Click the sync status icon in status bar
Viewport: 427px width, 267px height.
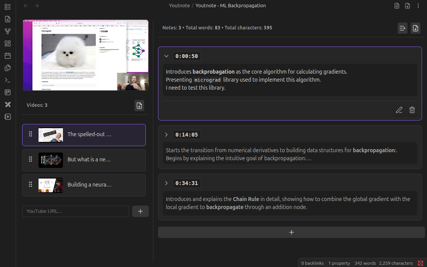tap(421, 263)
